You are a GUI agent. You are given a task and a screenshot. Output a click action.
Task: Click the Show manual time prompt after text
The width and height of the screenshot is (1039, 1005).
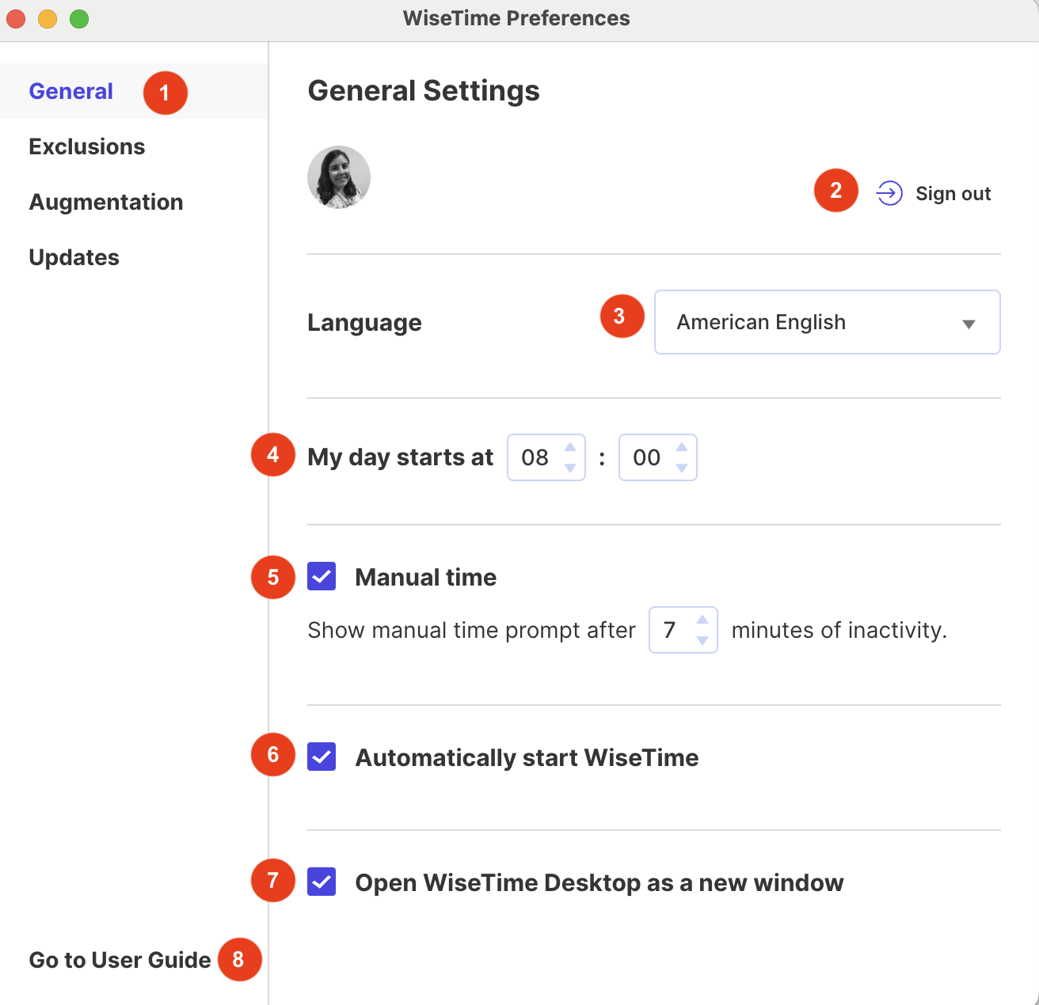[471, 631]
